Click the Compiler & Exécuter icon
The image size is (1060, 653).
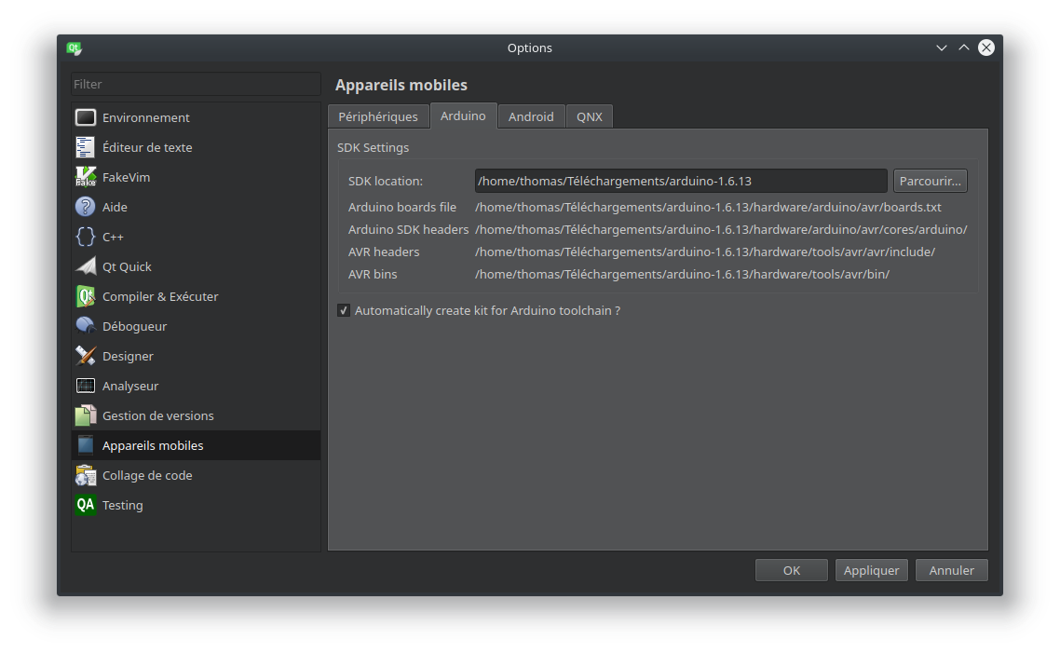tap(85, 296)
